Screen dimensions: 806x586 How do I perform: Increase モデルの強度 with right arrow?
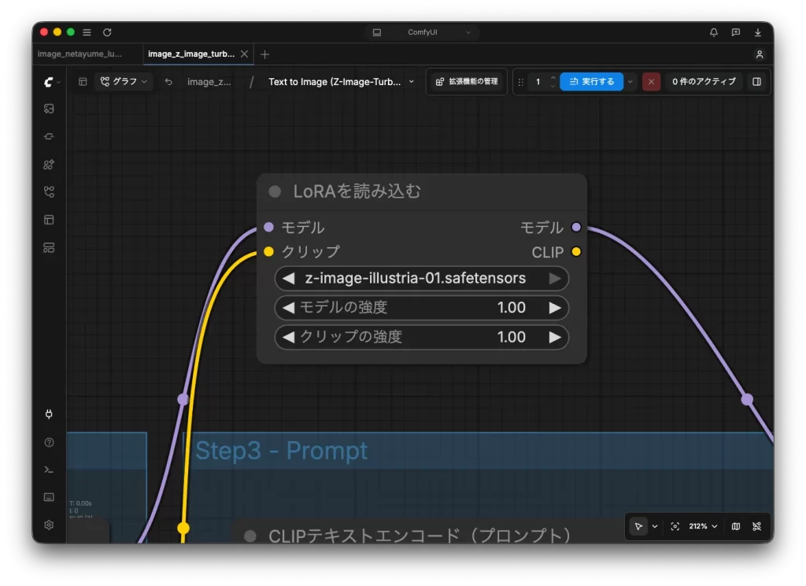(555, 308)
